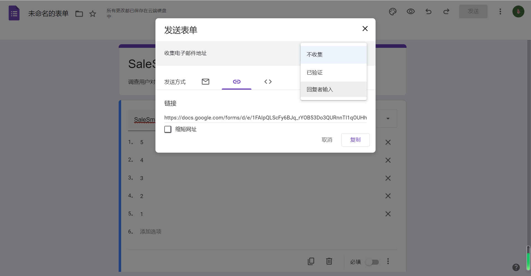Delete the question with the trash icon
This screenshot has width=531, height=276.
[329, 261]
